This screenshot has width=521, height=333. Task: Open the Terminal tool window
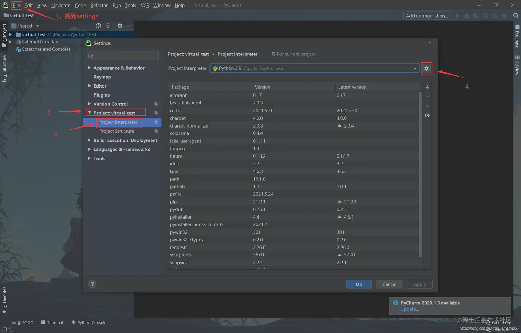pyautogui.click(x=52, y=322)
